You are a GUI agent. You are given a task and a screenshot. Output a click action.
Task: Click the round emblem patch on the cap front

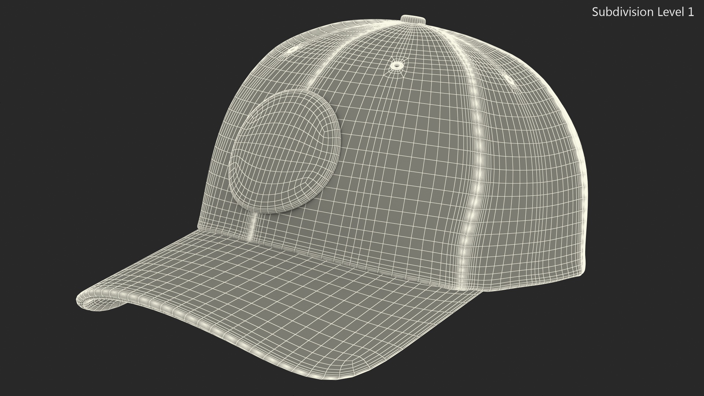pos(285,151)
